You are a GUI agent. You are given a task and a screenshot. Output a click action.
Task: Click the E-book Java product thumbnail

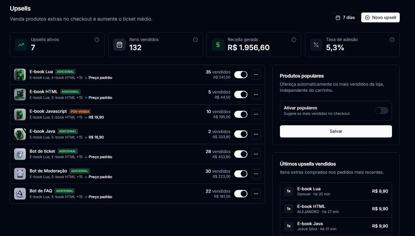[x=20, y=134]
